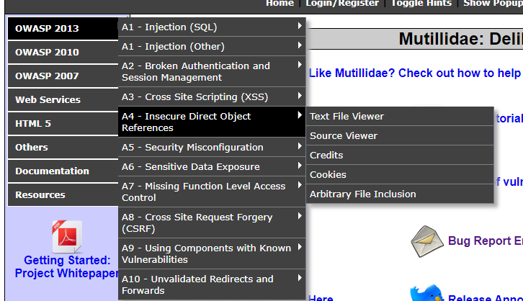Choose A8 - Cross Site Request Forgery

[x=212, y=223]
